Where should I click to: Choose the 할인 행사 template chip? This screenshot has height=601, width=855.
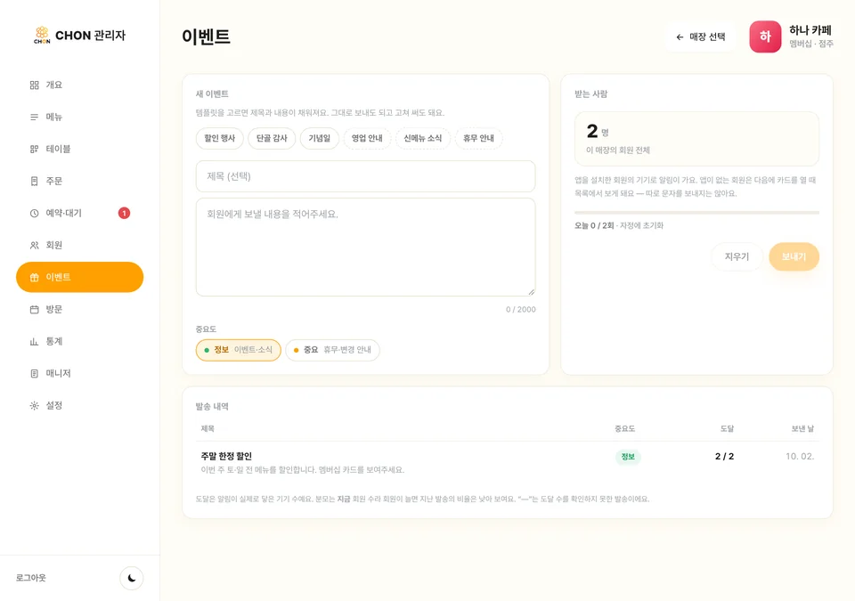click(x=220, y=139)
